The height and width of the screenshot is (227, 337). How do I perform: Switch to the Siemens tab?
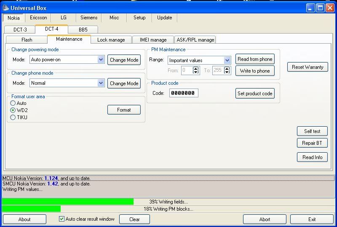pyautogui.click(x=89, y=18)
